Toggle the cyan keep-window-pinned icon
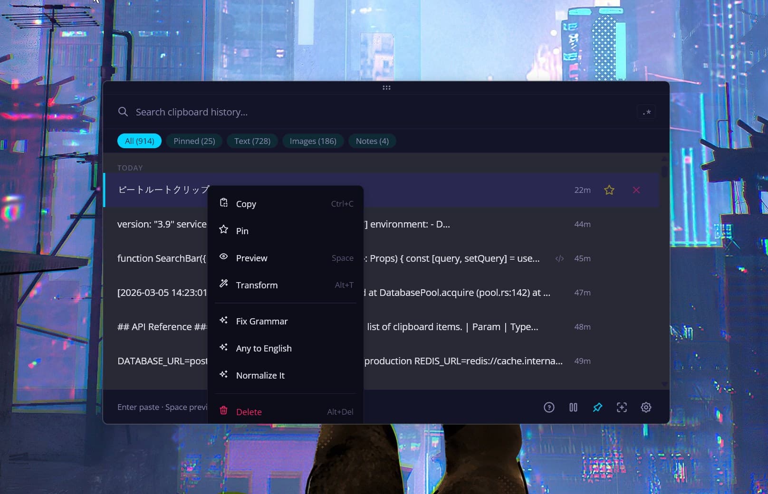Viewport: 768px width, 494px height. tap(597, 407)
